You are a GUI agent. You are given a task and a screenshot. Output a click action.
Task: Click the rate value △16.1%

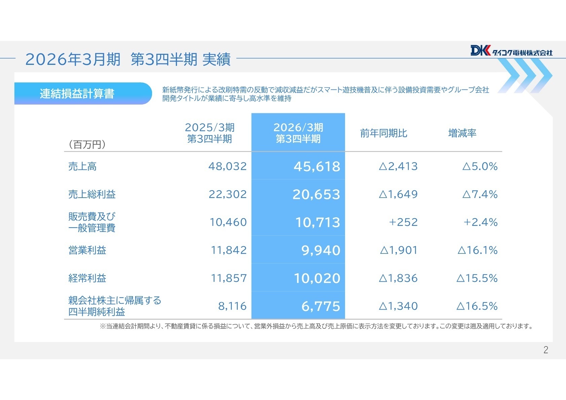pos(478,250)
